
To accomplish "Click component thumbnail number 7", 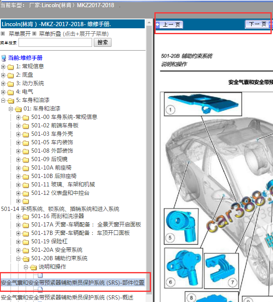I will tap(221, 271).
